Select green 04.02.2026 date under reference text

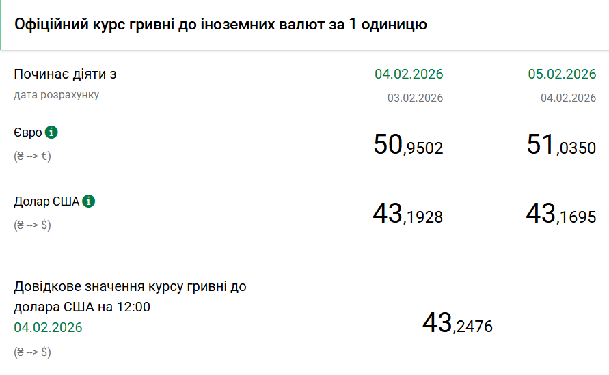click(x=48, y=327)
